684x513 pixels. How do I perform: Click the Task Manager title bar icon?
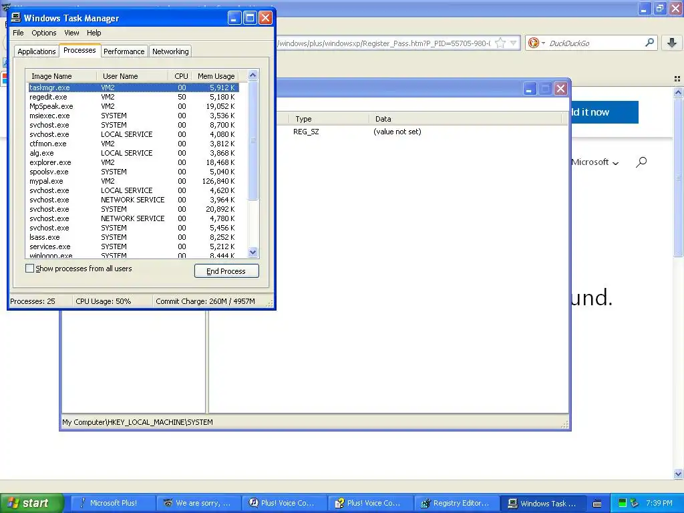(x=16, y=17)
